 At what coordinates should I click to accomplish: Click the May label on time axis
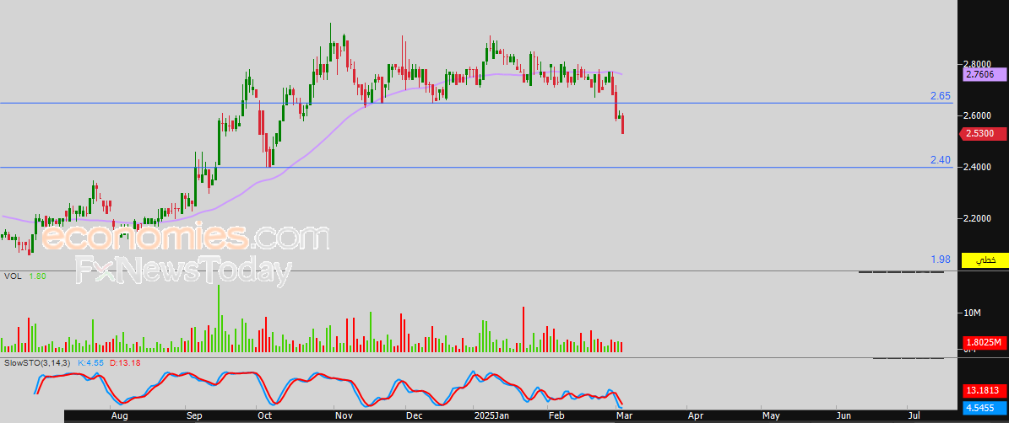click(771, 416)
